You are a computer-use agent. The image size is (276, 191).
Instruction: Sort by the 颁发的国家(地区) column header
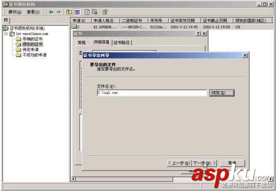(253, 20)
